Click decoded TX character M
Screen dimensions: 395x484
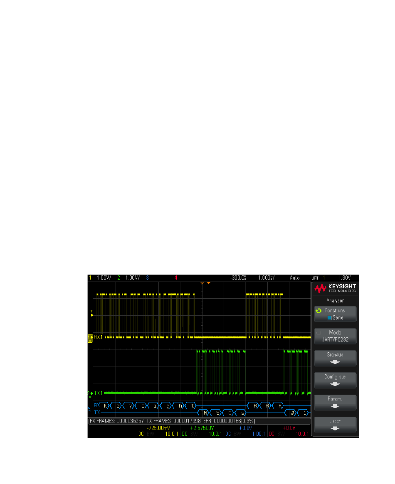pos(205,413)
